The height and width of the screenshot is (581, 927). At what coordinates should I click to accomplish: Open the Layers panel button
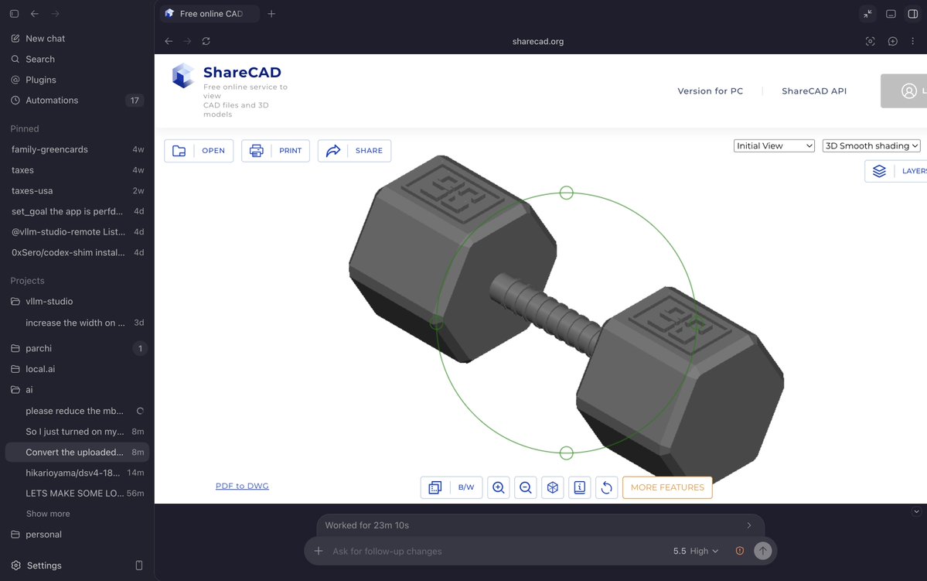895,171
